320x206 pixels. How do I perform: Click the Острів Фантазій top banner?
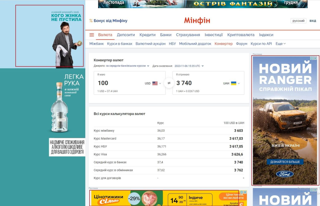click(202, 4)
